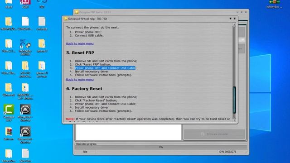Click the Idle status text in main window
Image resolution: width=290 pixels, height=163 pixels.
click(85, 152)
